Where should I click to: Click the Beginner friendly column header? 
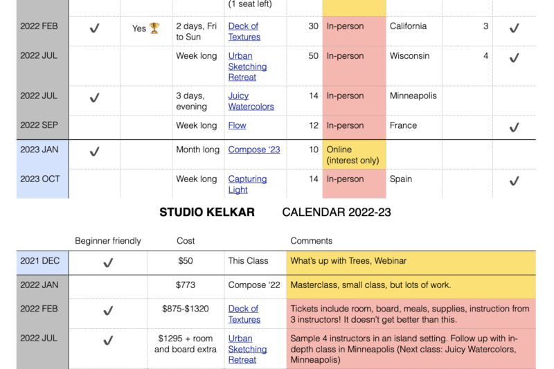pyautogui.click(x=108, y=241)
